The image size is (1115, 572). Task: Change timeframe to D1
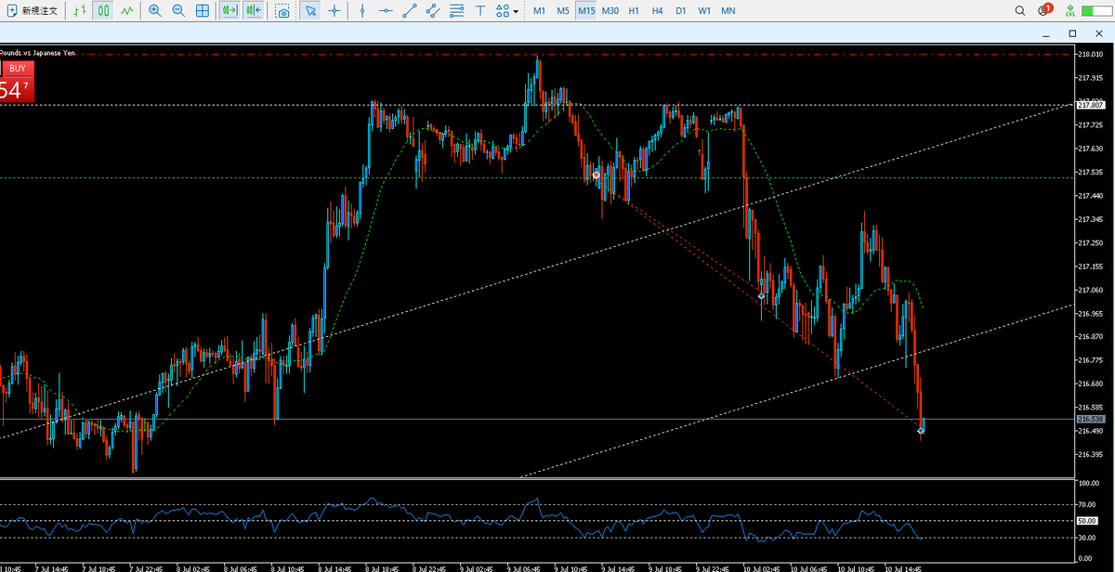681,11
